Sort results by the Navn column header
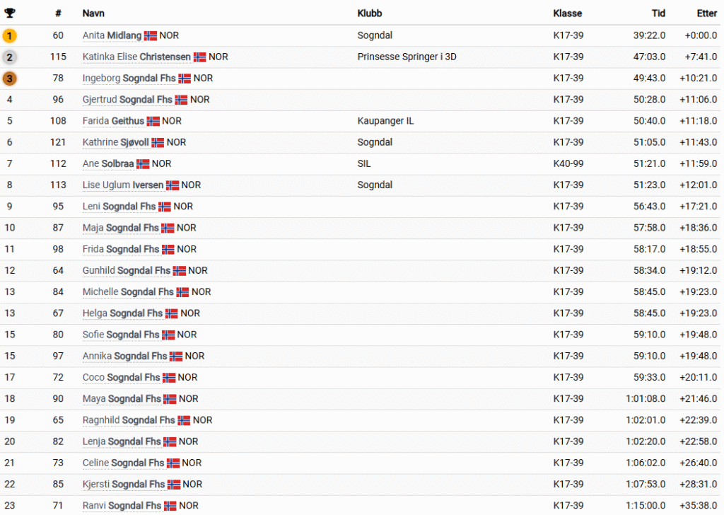 point(93,13)
